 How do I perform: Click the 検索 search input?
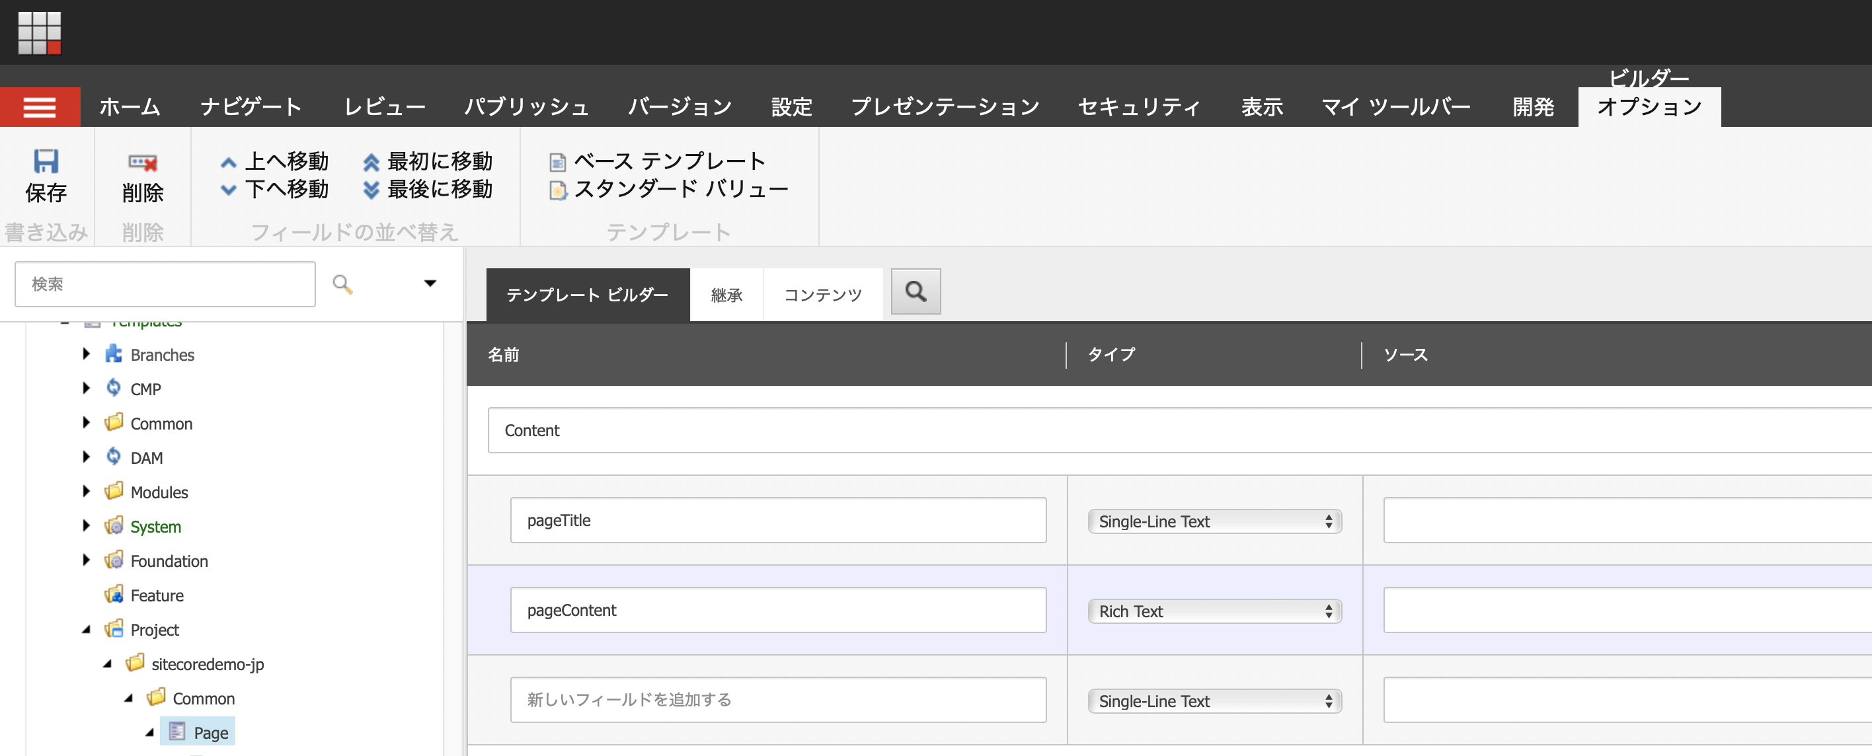(x=165, y=284)
